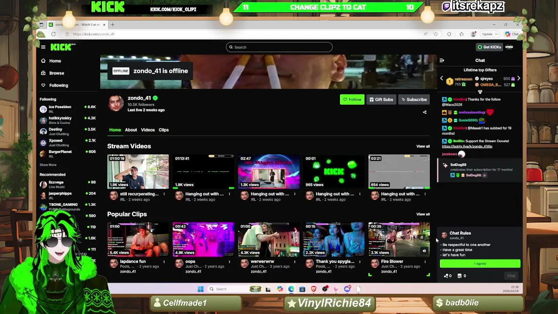
Task: Open Home in the sidebar
Action: [x=55, y=61]
